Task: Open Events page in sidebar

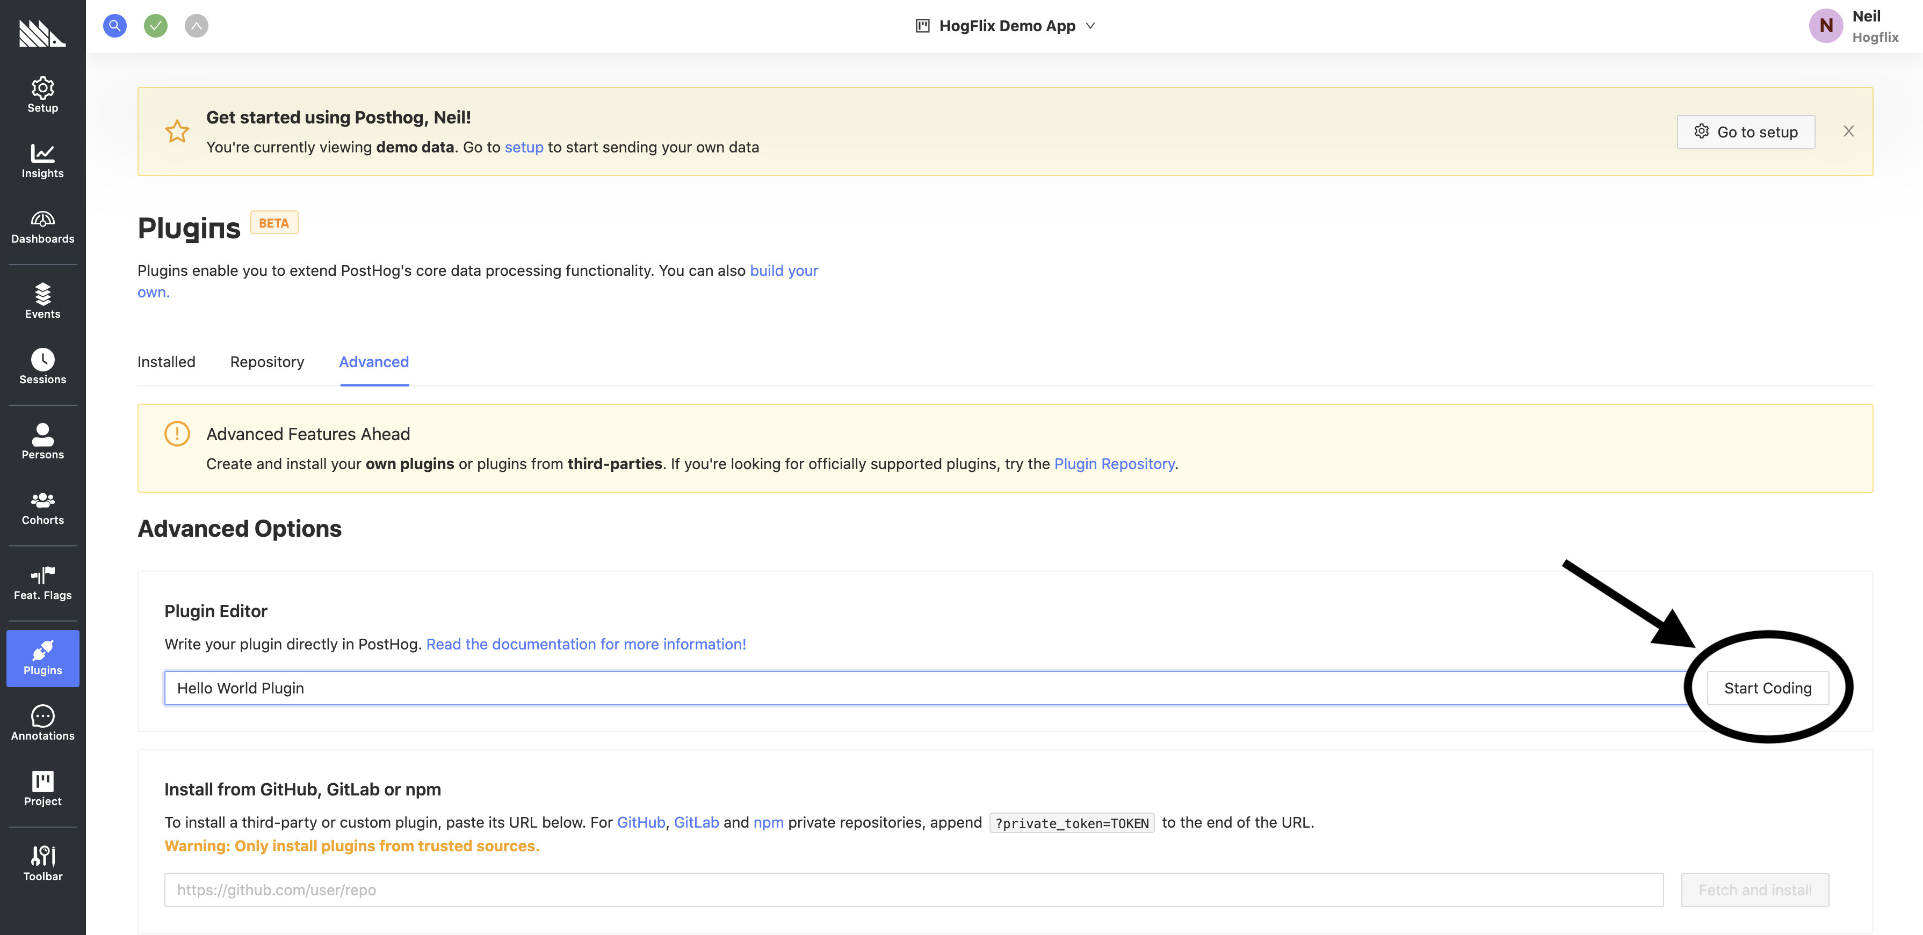Action: (x=42, y=301)
